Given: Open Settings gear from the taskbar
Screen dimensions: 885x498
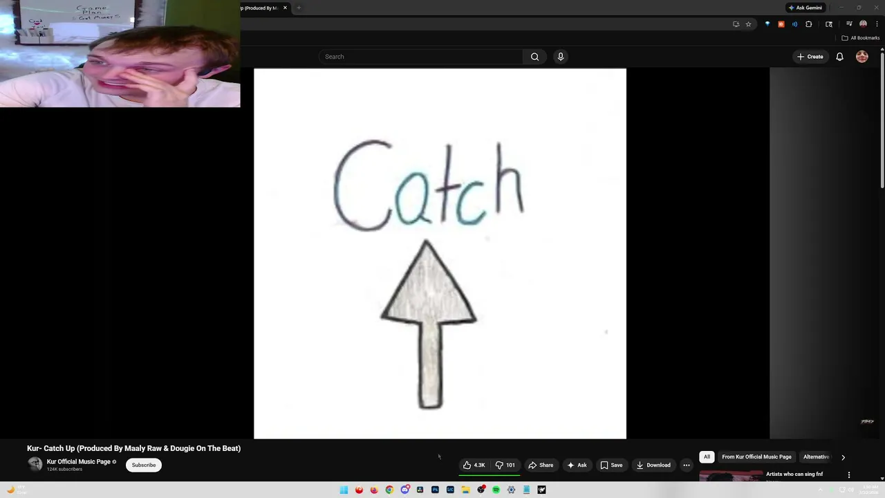Looking at the screenshot, I should pos(511,490).
